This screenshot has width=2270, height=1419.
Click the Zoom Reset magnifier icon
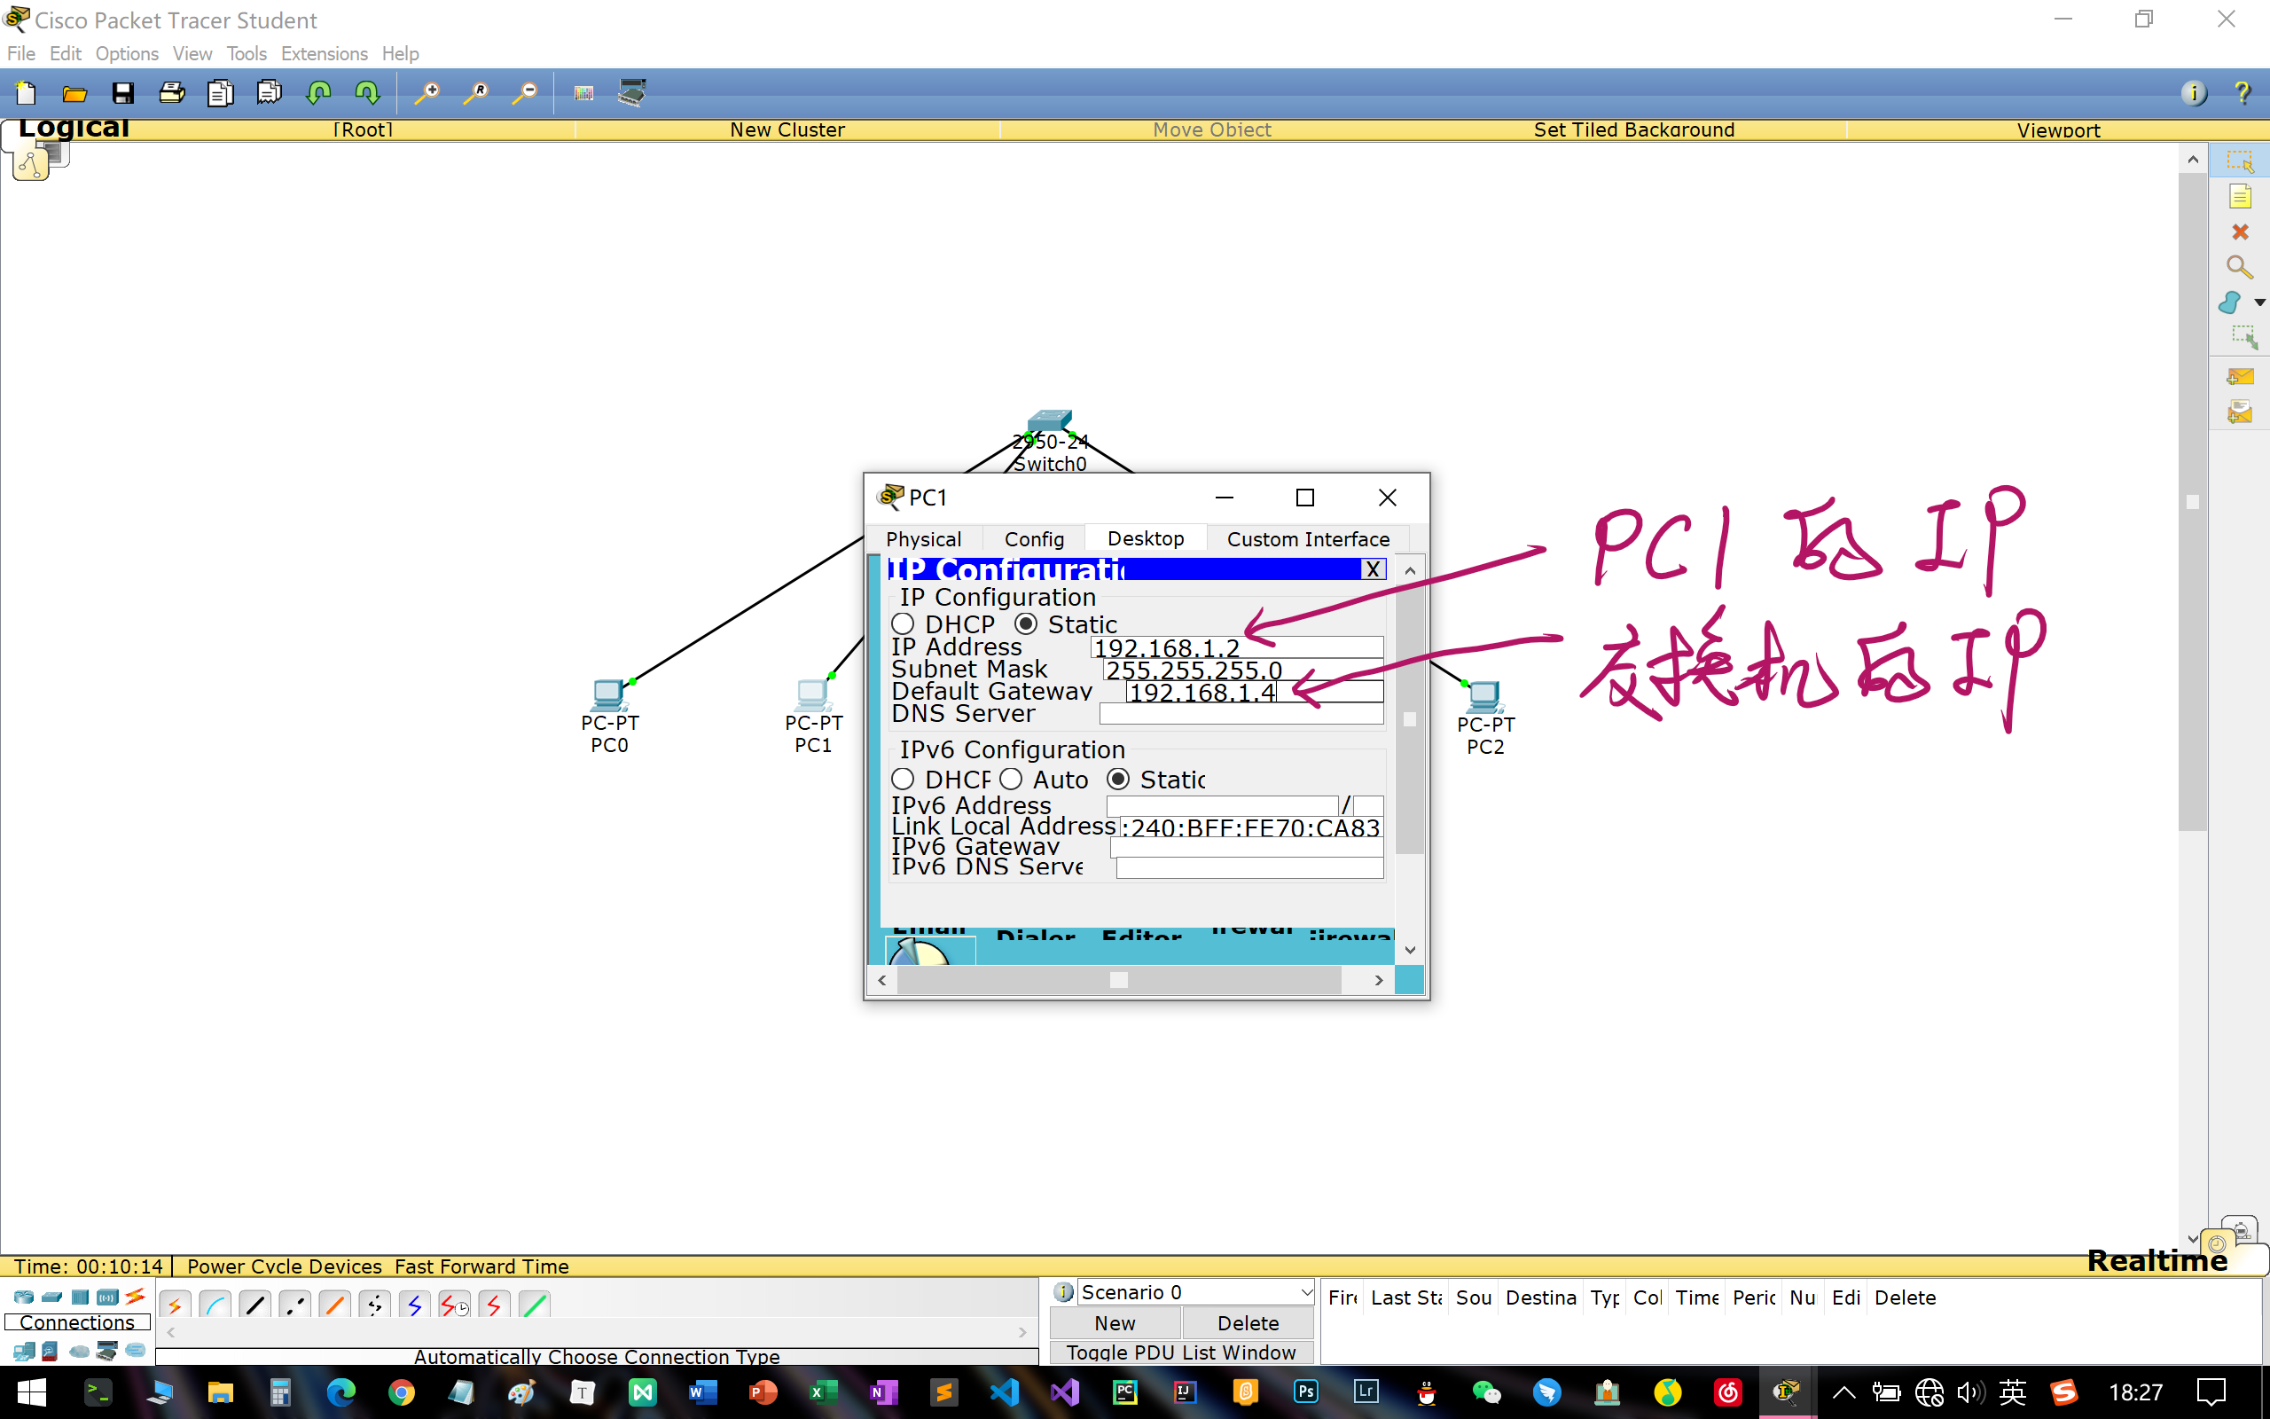click(x=476, y=93)
